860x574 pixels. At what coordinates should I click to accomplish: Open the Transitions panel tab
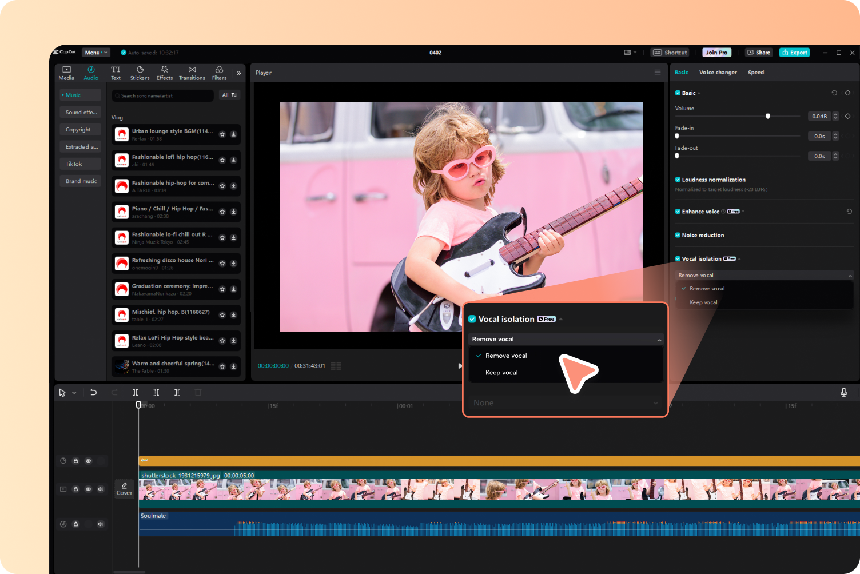(x=192, y=73)
